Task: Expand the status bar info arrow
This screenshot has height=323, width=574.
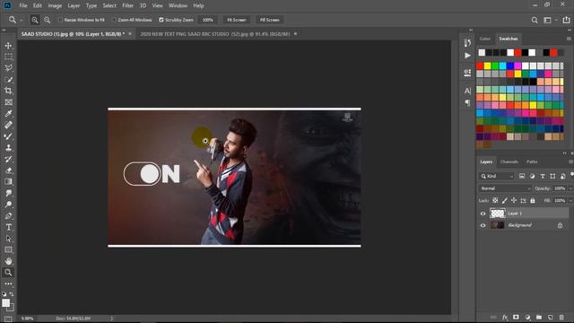Action: (x=111, y=319)
